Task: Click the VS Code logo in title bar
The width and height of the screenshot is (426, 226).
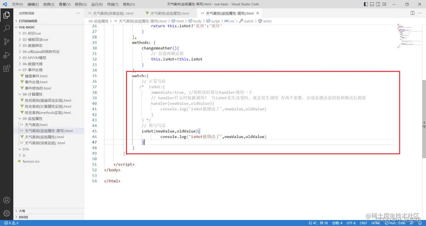Action: coord(5,4)
